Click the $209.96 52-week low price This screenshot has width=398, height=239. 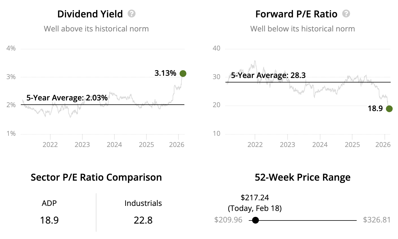coord(228,220)
